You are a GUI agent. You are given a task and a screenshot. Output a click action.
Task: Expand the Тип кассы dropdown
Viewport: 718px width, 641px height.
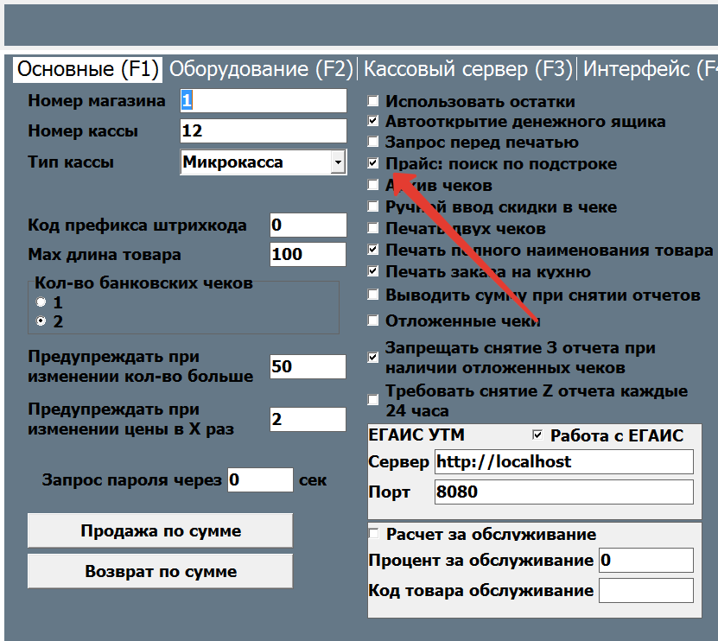337,162
